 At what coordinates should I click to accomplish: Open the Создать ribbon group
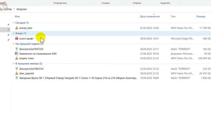pos(105,3)
